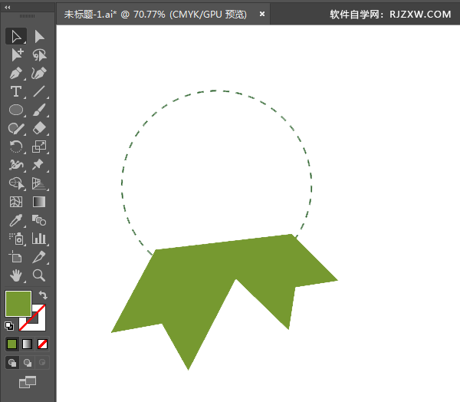Enable Draw Behind mode
The image size is (460, 402).
pos(28,363)
